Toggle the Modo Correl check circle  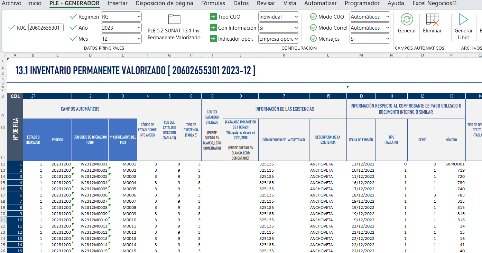[x=313, y=28]
